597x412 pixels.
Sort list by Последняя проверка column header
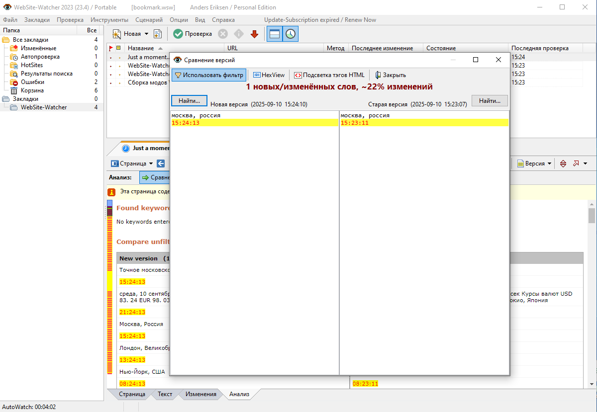(540, 48)
